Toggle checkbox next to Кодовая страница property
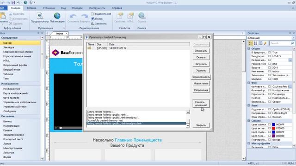The width and height of the screenshot is (296, 166). point(269,109)
